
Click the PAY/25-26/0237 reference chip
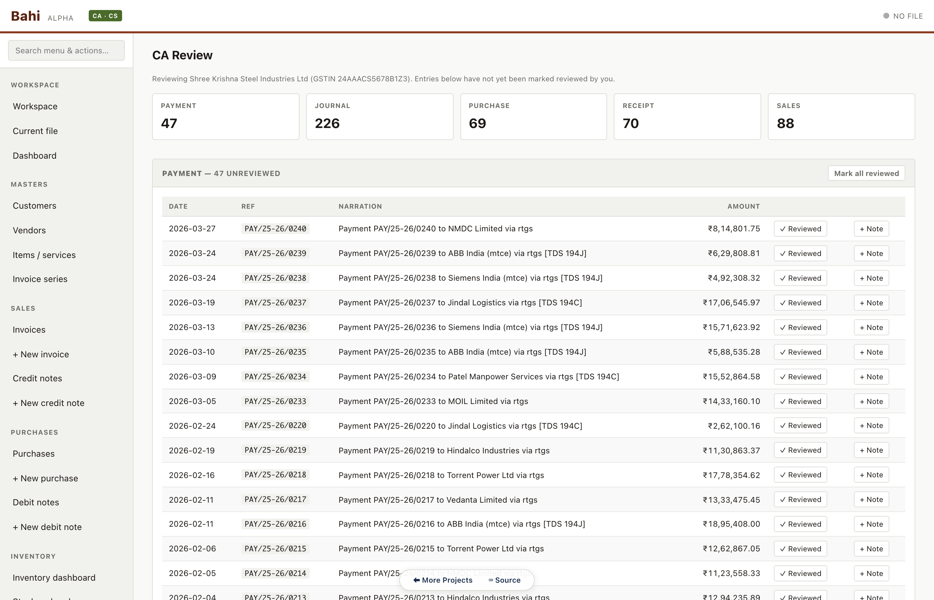(275, 302)
